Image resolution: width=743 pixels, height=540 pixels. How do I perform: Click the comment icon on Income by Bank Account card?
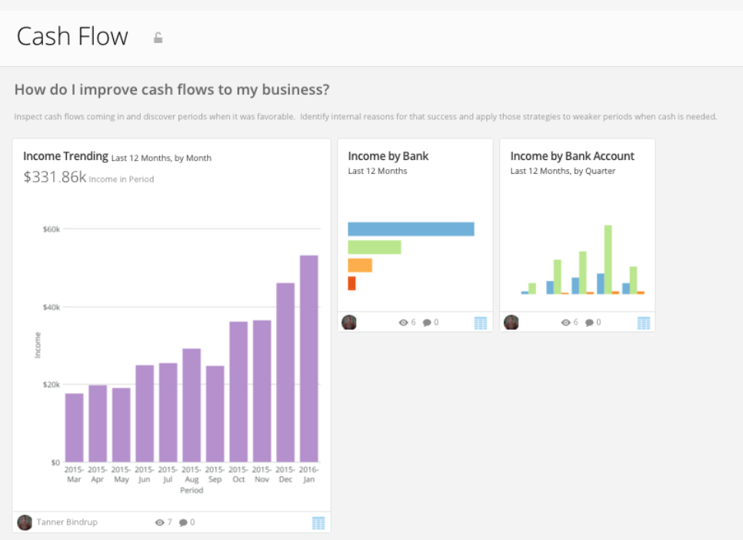click(588, 322)
